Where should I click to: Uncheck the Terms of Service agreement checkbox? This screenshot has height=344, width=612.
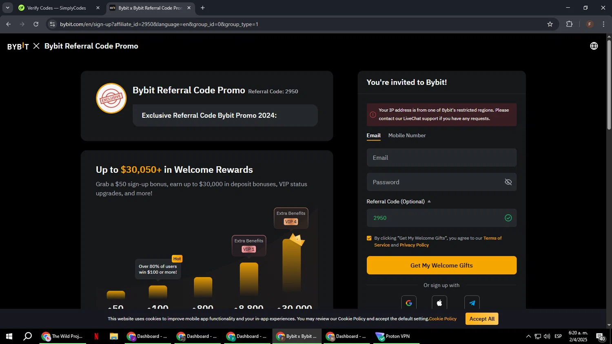point(369,238)
